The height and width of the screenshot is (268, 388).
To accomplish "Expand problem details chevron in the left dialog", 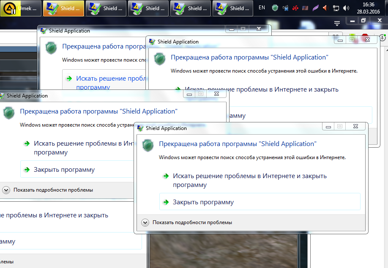I will pos(6,190).
